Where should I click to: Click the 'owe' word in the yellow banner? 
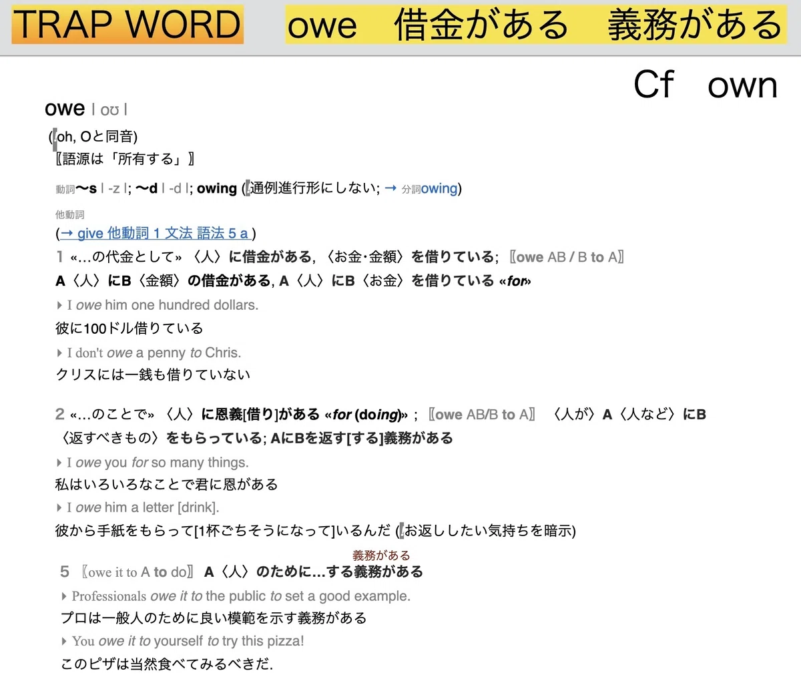322,27
